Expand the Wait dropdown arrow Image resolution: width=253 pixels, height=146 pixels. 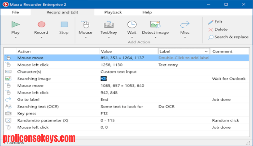pos(132,37)
